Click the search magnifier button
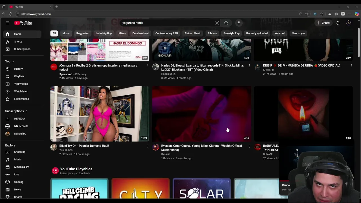The height and width of the screenshot is (203, 361). click(x=226, y=23)
